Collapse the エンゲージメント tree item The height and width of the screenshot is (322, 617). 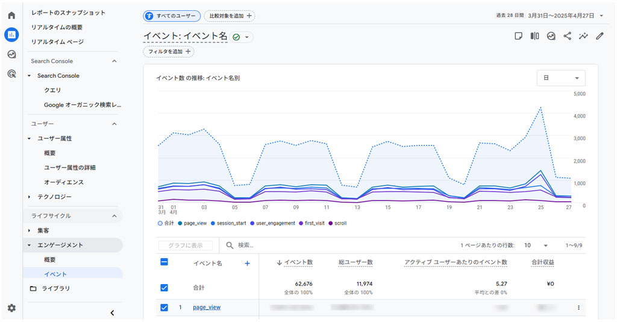click(x=29, y=245)
